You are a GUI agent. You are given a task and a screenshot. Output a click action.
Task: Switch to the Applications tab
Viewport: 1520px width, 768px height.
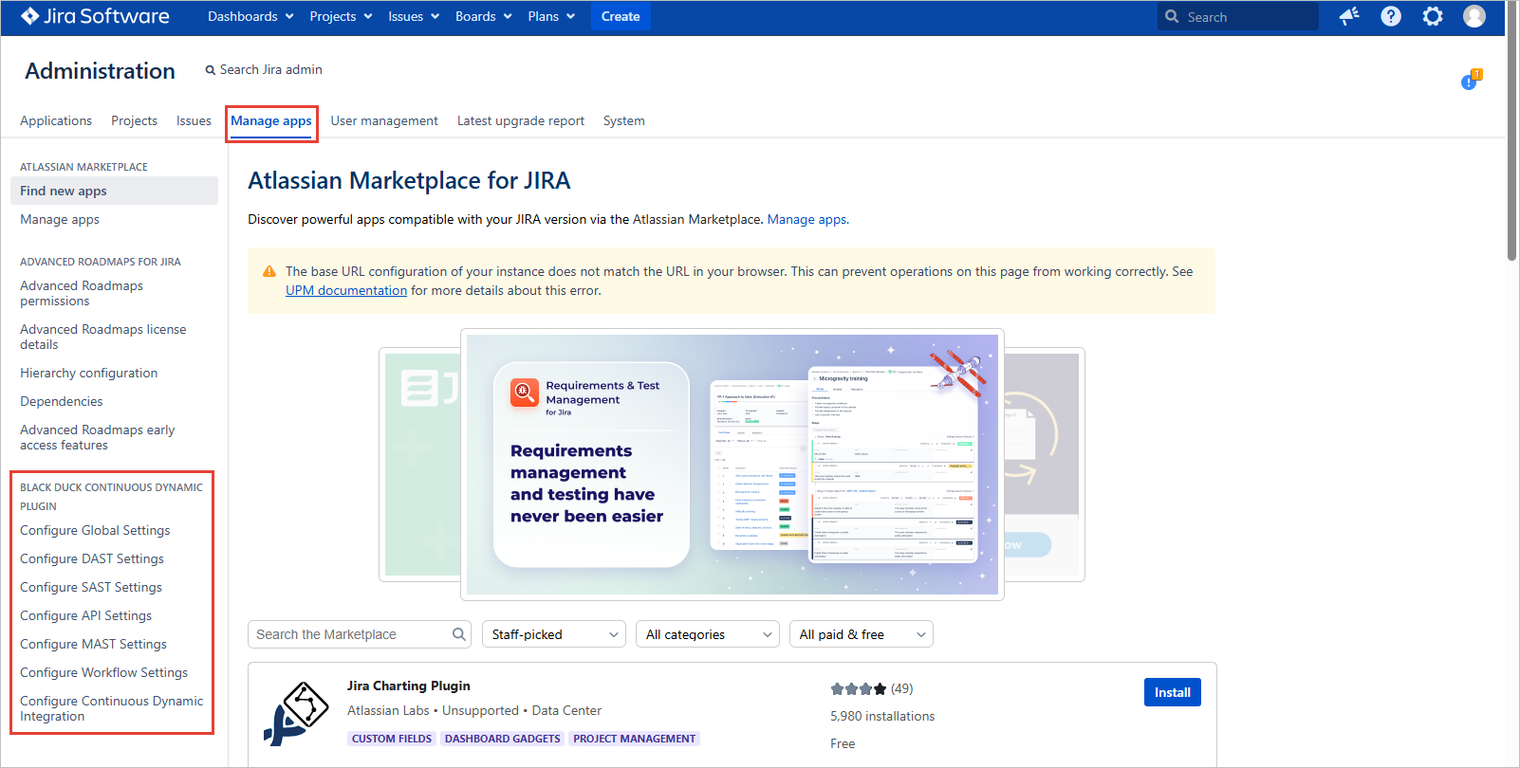56,120
